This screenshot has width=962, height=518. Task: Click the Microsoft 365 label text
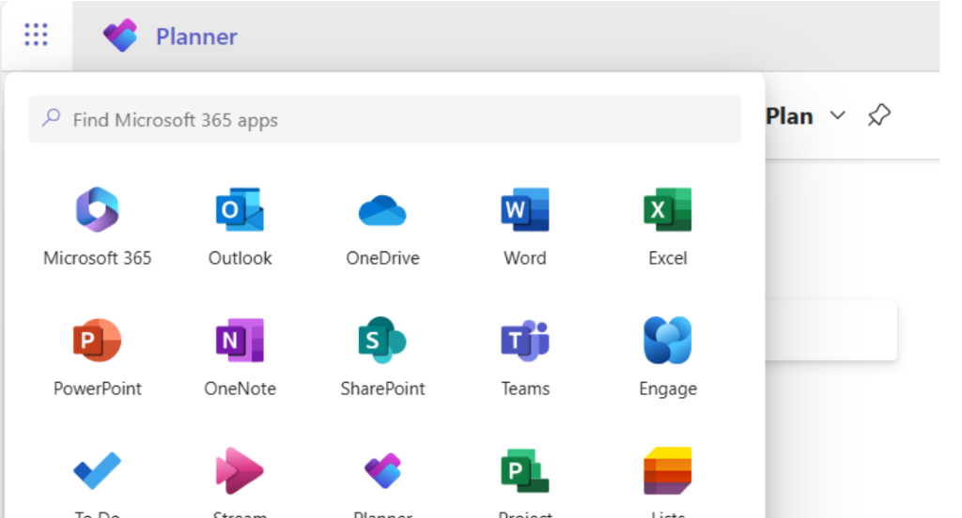pyautogui.click(x=97, y=258)
